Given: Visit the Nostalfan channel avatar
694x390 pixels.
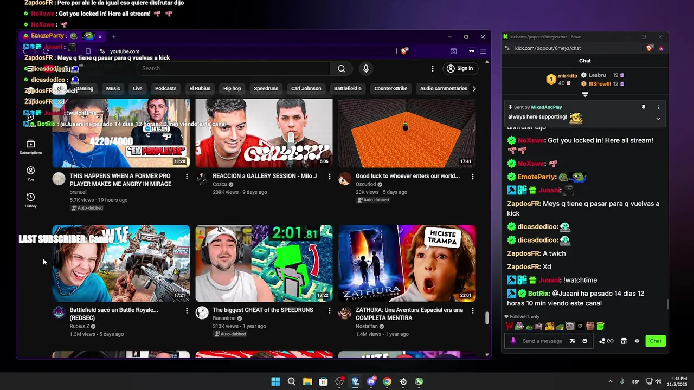Looking at the screenshot, I should [x=345, y=313].
